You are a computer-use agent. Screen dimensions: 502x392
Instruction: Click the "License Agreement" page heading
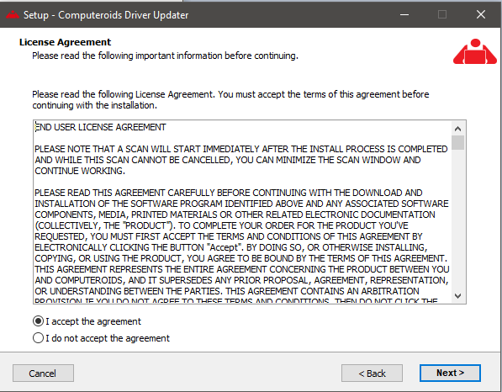(x=65, y=42)
